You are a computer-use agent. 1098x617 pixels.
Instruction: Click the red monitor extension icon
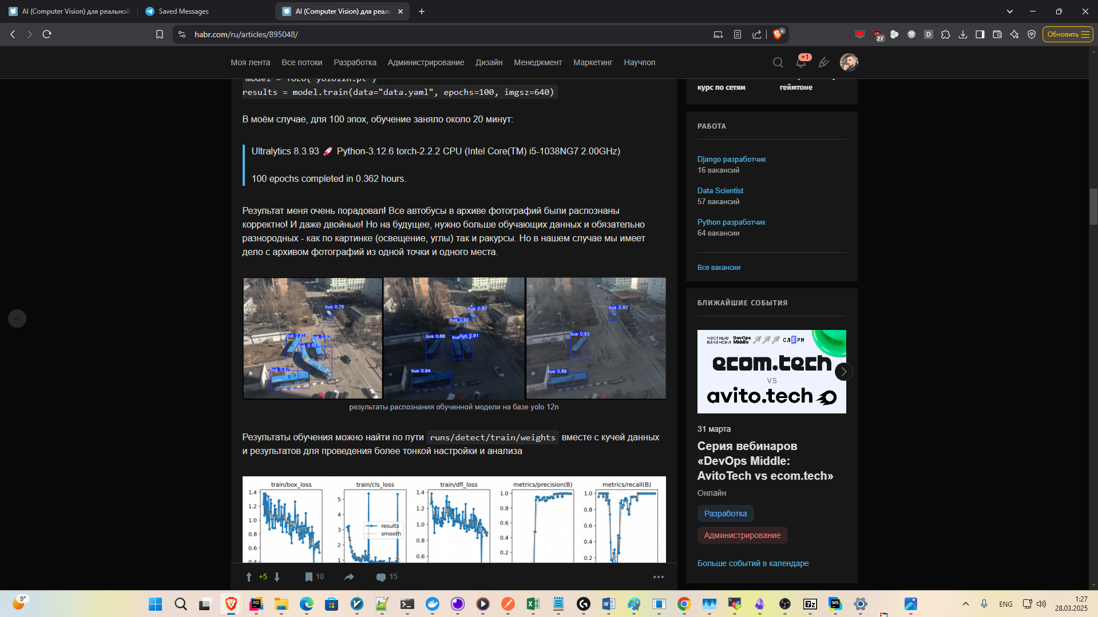pyautogui.click(x=860, y=34)
